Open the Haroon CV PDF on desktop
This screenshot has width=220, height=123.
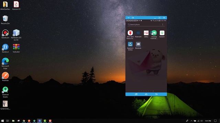click(16, 6)
